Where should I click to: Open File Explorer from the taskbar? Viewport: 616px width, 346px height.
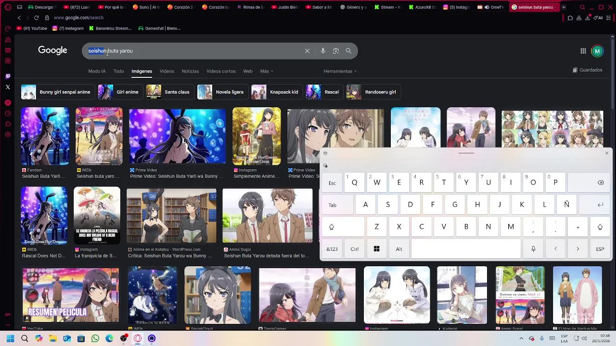click(x=53, y=339)
